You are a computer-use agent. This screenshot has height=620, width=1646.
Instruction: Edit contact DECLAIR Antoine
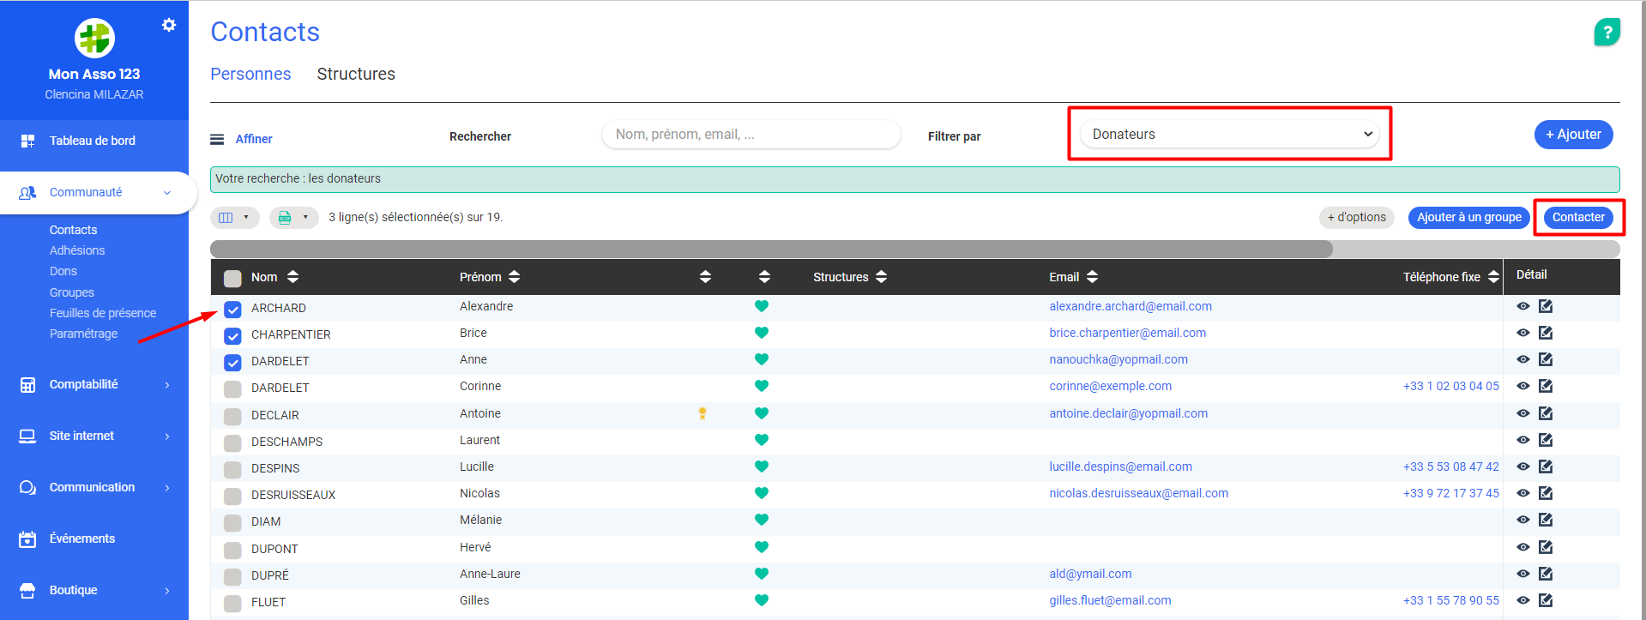(x=1546, y=413)
